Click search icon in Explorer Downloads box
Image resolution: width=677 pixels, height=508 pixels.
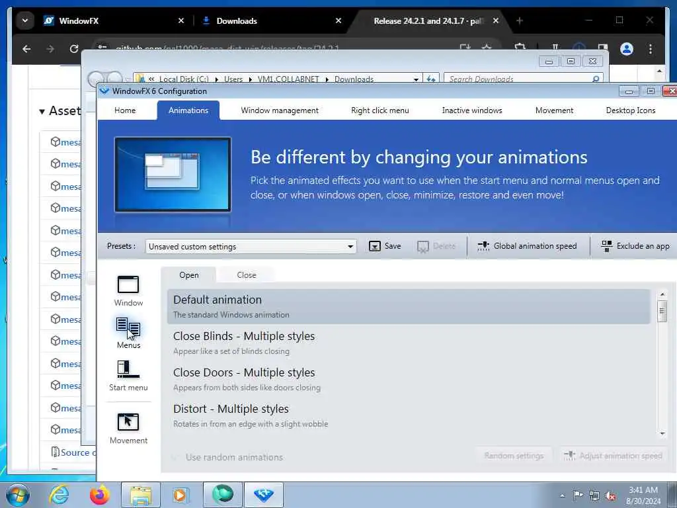[596, 79]
